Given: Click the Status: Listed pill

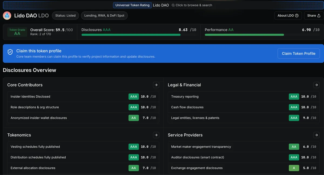Looking at the screenshot, I should (65, 16).
